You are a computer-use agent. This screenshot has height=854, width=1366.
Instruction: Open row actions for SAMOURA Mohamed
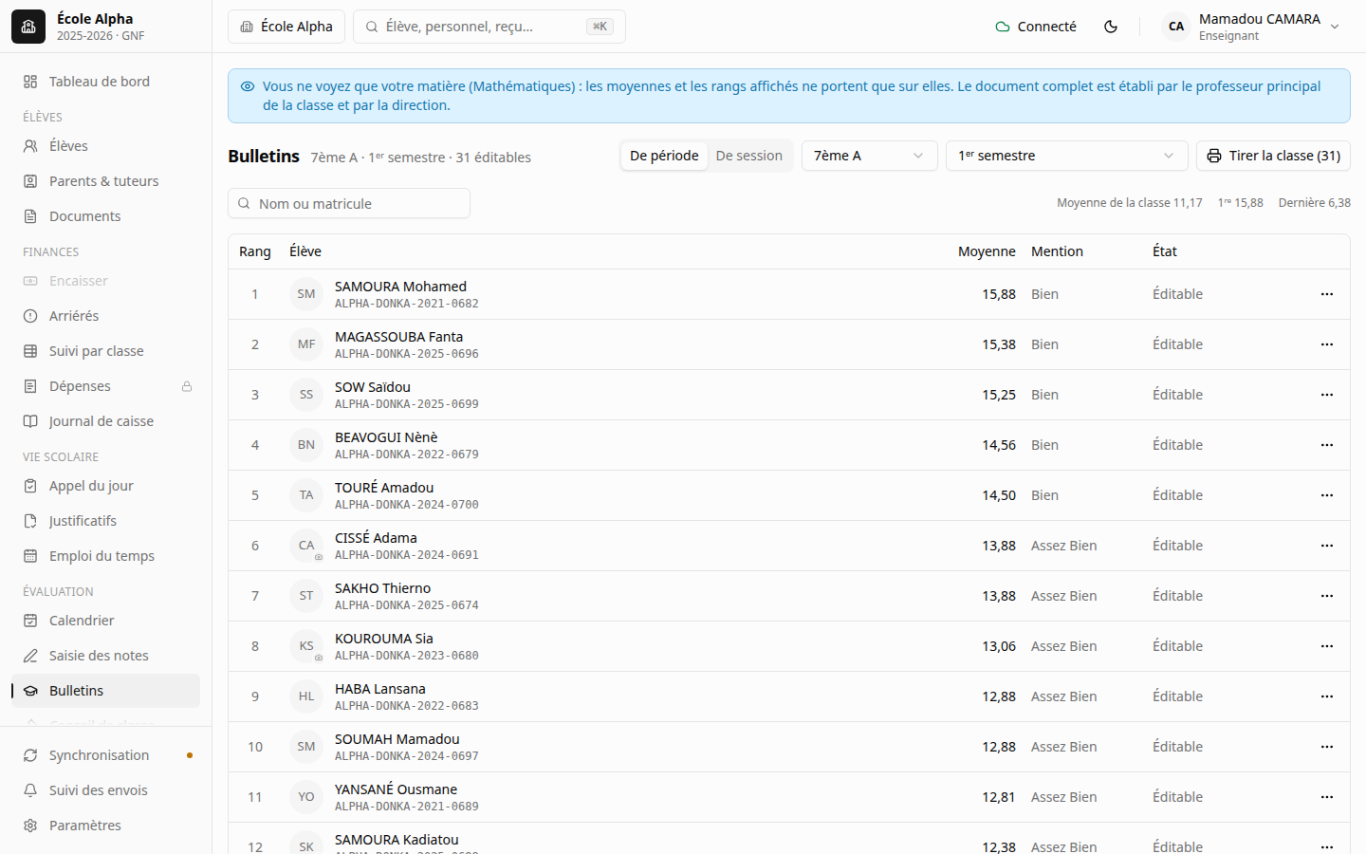[x=1327, y=294]
